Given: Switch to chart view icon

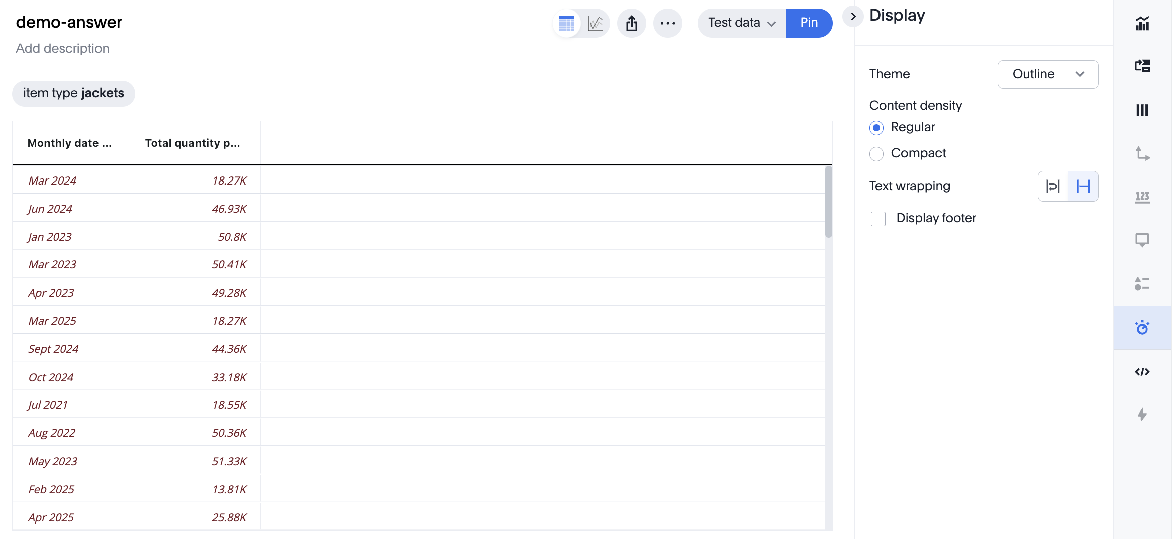Looking at the screenshot, I should point(596,23).
